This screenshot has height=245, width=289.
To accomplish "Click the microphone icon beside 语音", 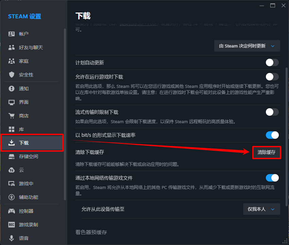I will (12, 238).
